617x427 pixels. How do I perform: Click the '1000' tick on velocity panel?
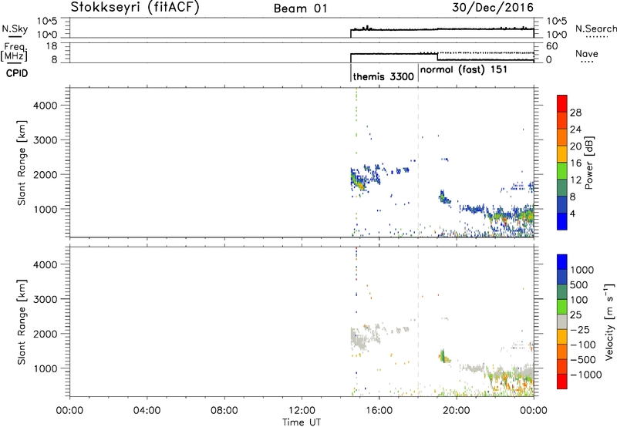(46, 368)
